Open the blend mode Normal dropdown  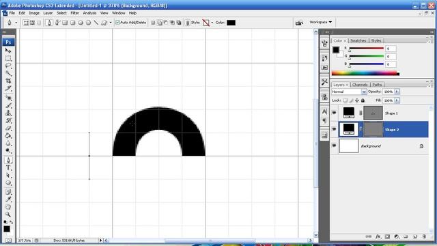[x=349, y=92]
